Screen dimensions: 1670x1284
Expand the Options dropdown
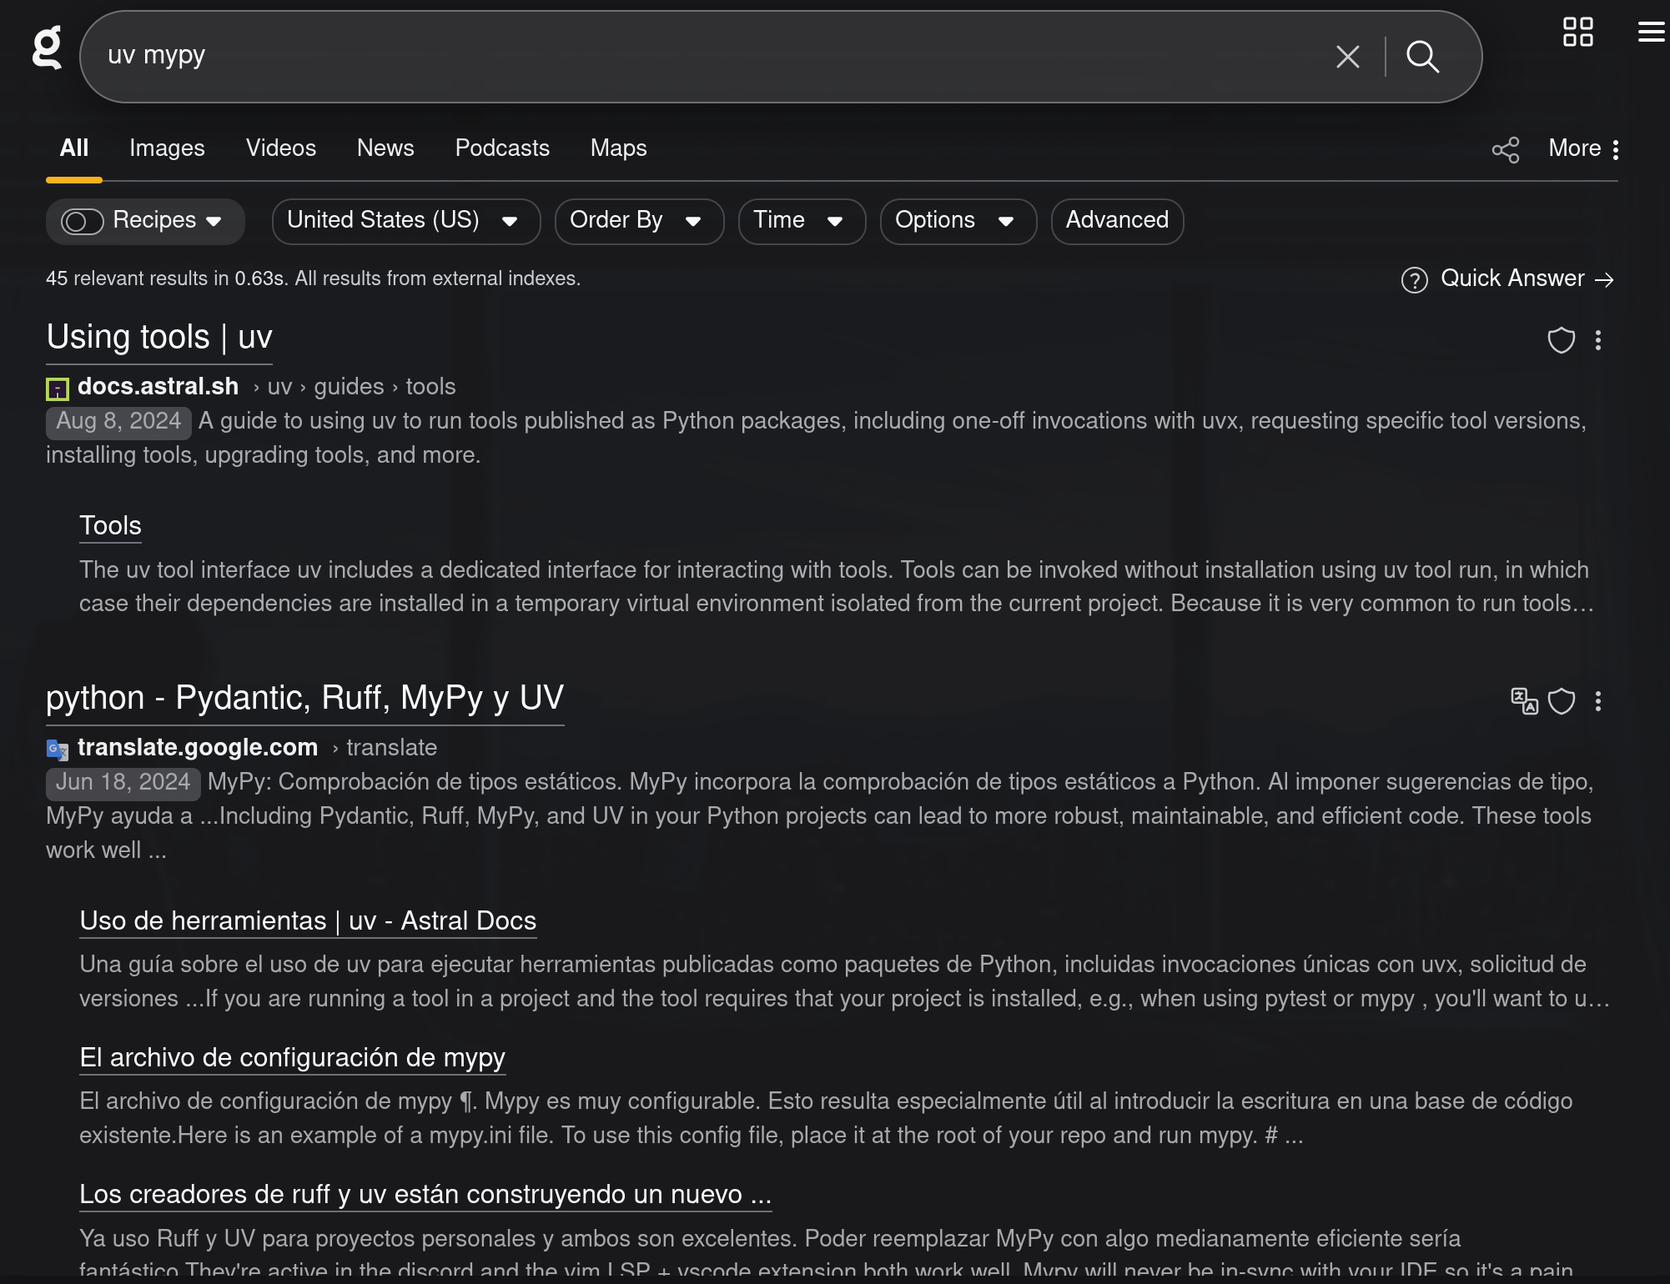click(x=957, y=221)
